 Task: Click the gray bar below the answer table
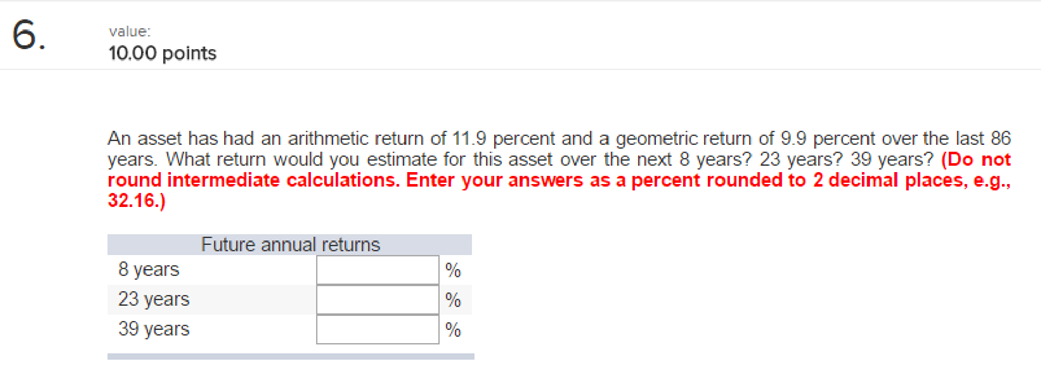pyautogui.click(x=290, y=356)
